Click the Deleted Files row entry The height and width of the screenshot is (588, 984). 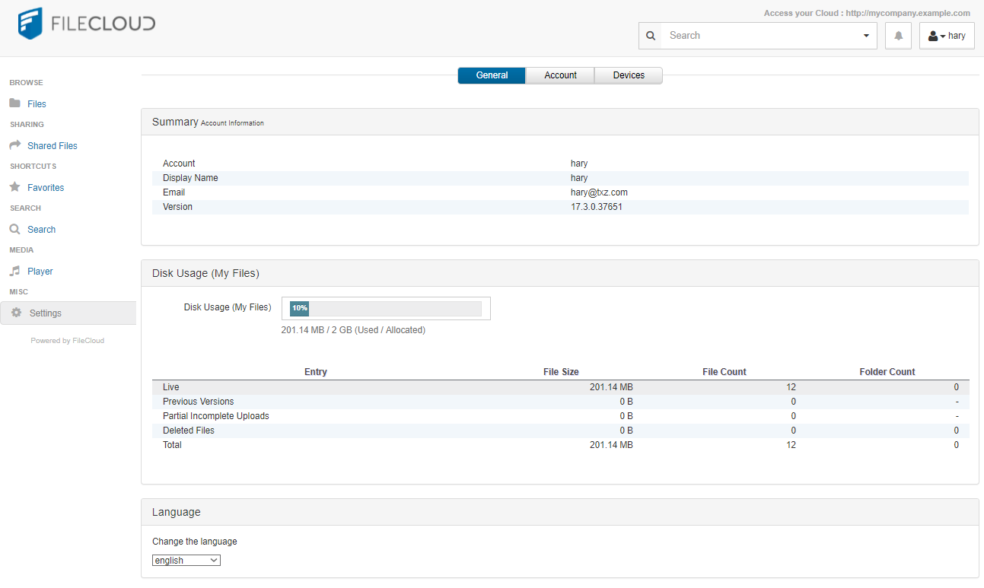[x=189, y=431]
